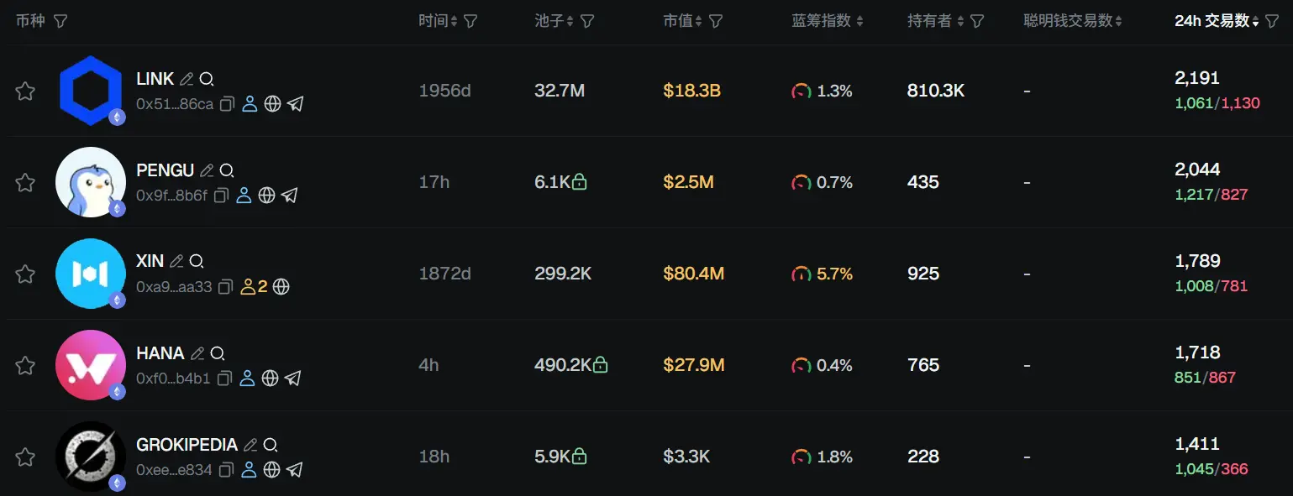1293x496 pixels.
Task: Star the GROKIPEDIA token
Action: tap(25, 457)
